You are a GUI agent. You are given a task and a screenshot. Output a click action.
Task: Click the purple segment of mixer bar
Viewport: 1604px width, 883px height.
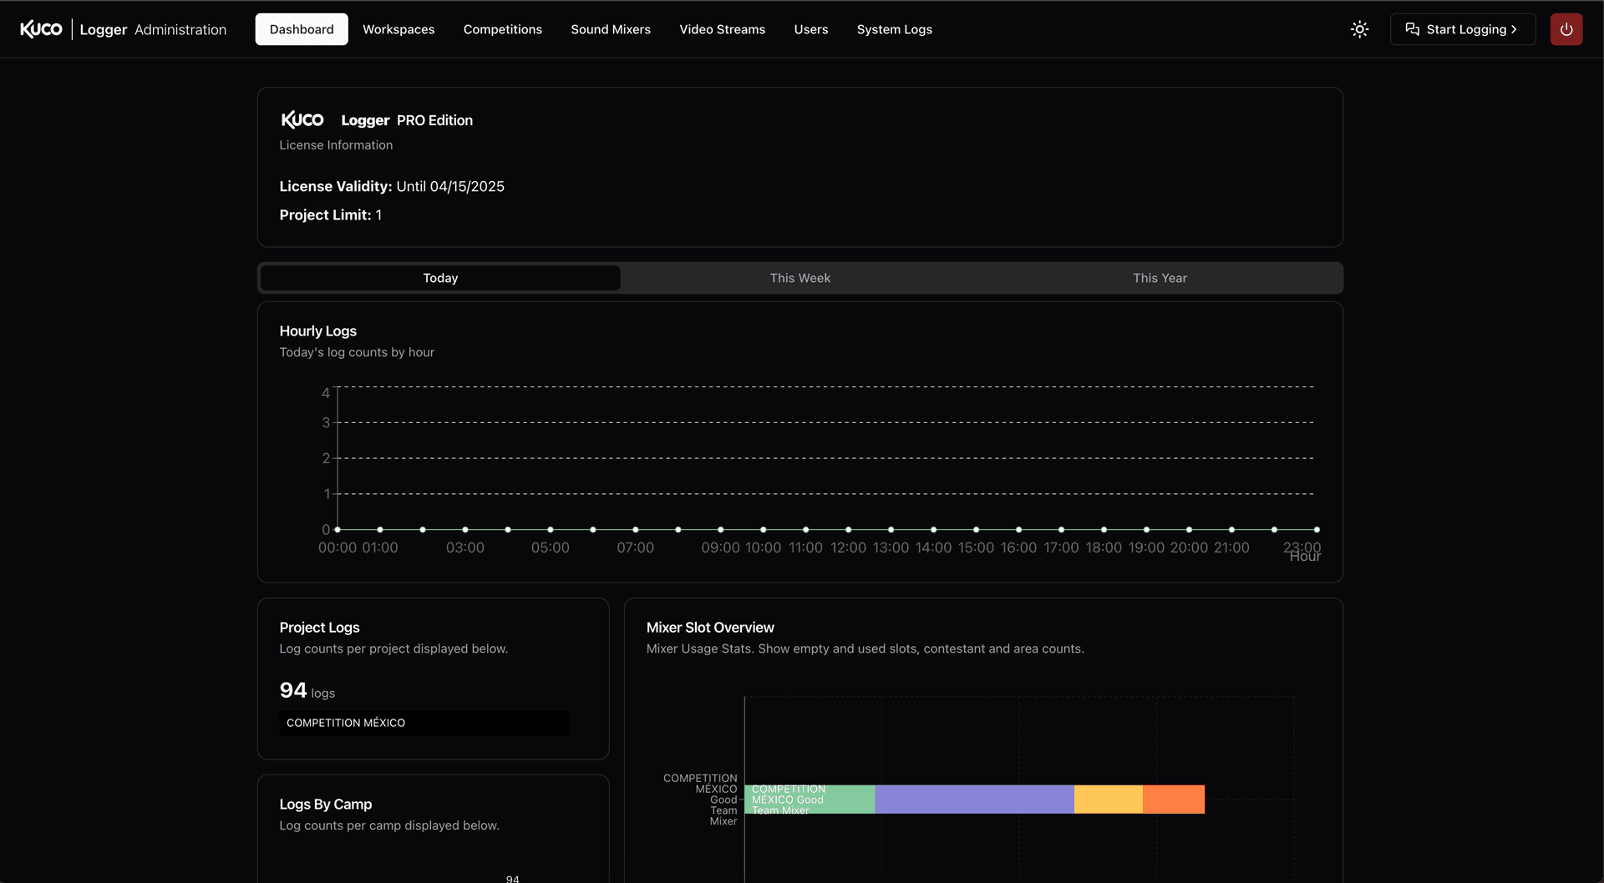974,800
